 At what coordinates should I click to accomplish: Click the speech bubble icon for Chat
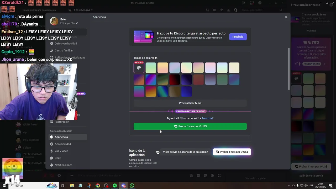tap(52, 158)
